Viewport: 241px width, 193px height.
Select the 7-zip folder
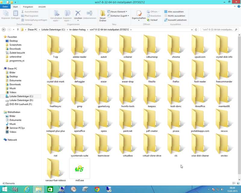pyautogui.click(x=55, y=47)
